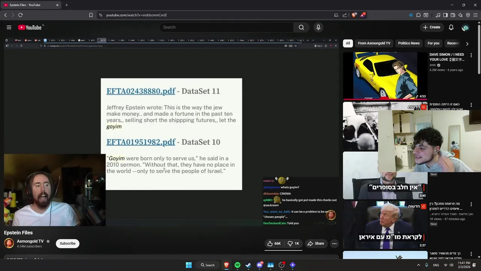The image size is (481, 271).
Task: Click the address bar URL youtube.com/watch
Action: point(136,15)
